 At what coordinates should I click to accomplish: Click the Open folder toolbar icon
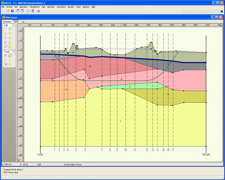point(8,11)
